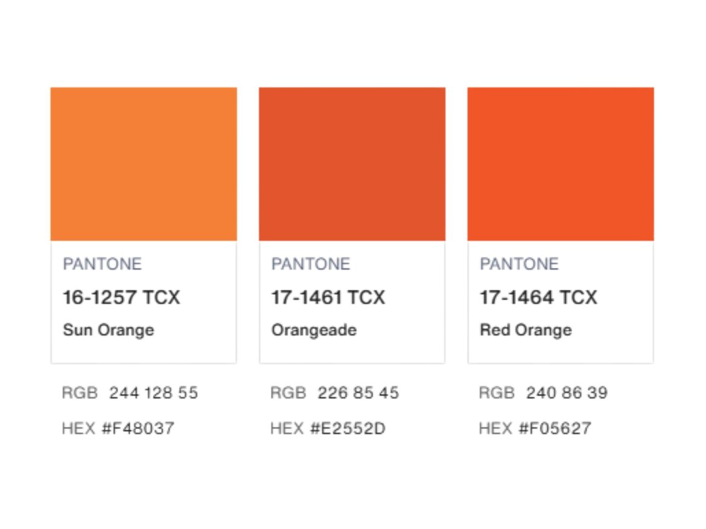The height and width of the screenshot is (529, 706).
Task: Click the PANTONE label above 17-1461 TCX
Action: click(x=311, y=264)
